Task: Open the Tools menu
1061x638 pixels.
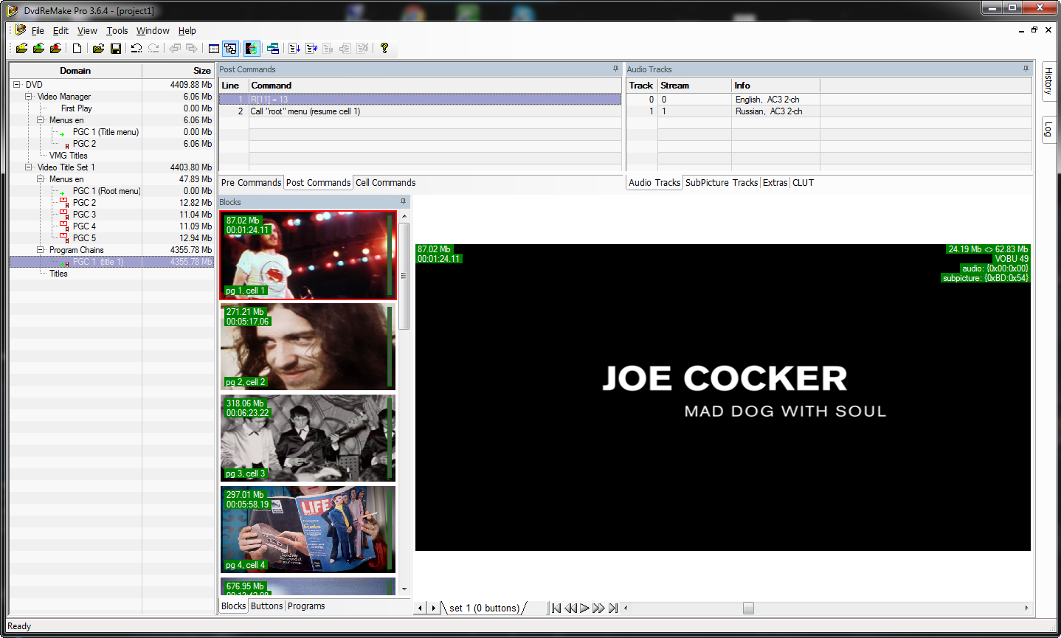Action: pos(117,31)
